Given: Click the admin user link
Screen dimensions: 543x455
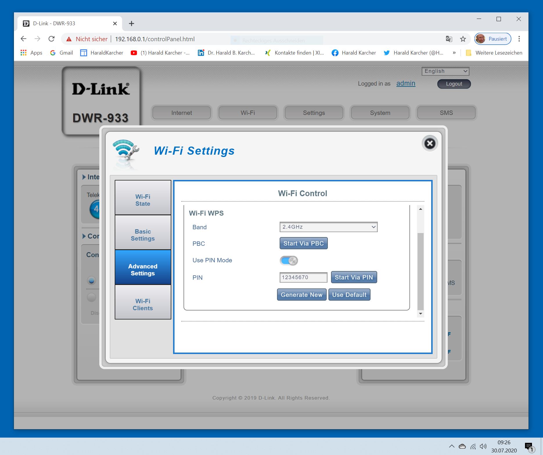Looking at the screenshot, I should 406,84.
